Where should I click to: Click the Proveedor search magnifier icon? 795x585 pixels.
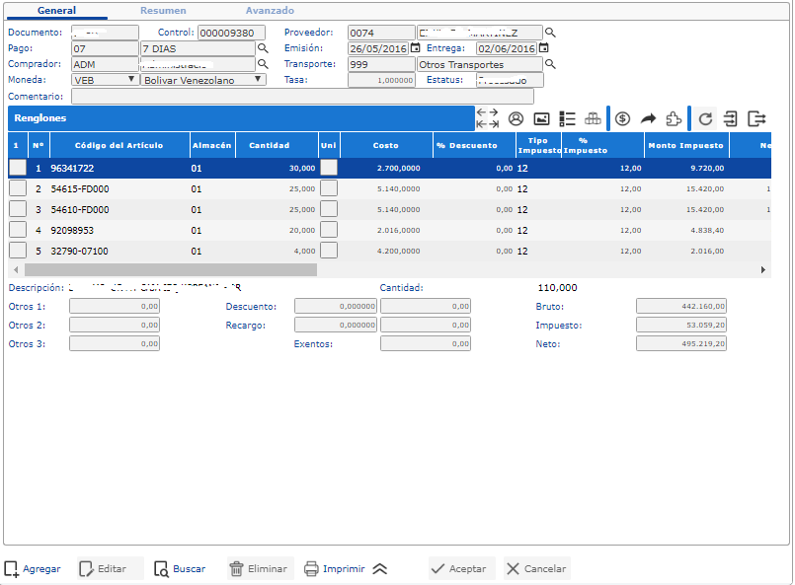[x=551, y=33]
